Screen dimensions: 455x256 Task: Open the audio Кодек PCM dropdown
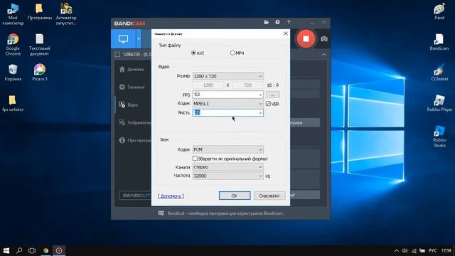pos(228,149)
